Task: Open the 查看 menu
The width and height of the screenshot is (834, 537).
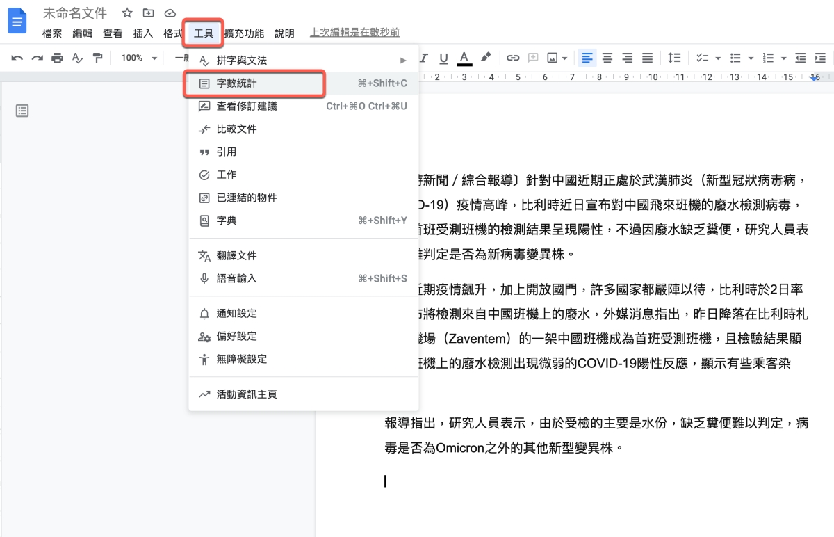Action: (x=113, y=33)
